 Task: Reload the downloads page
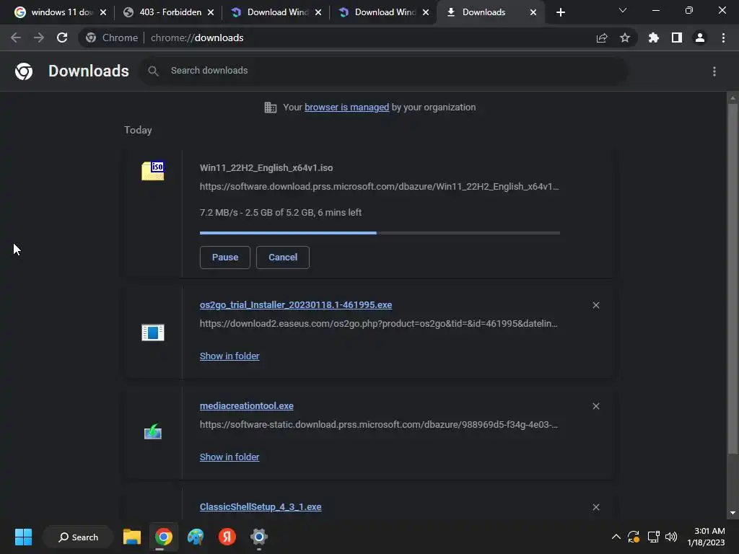click(x=62, y=38)
